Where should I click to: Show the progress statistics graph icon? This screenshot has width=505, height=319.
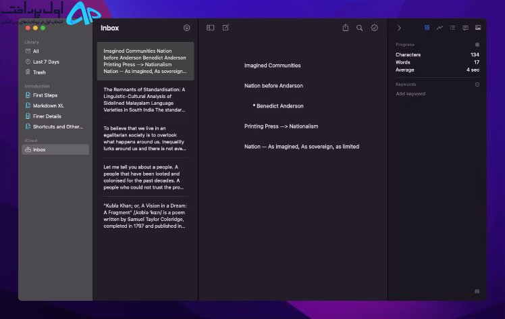pyautogui.click(x=440, y=28)
